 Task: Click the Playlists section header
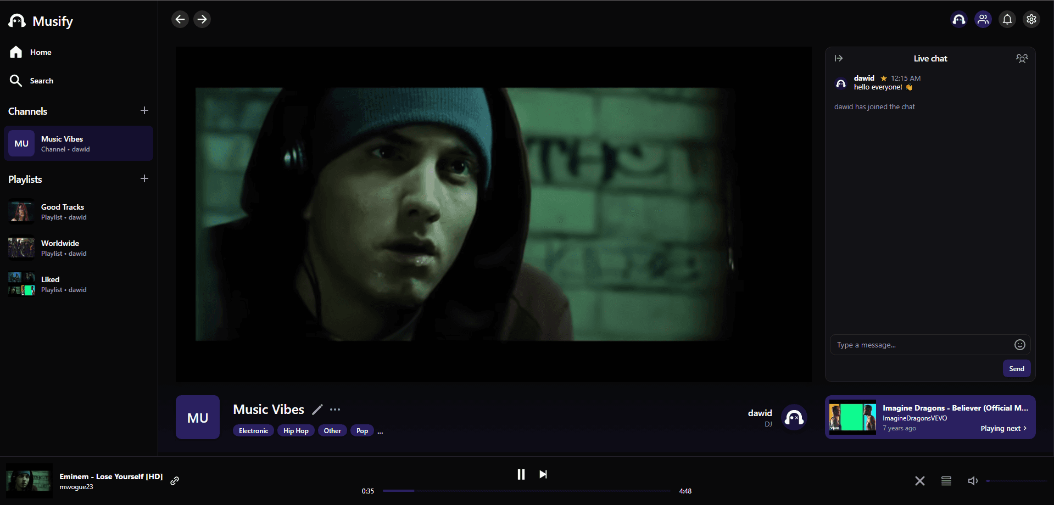click(25, 179)
